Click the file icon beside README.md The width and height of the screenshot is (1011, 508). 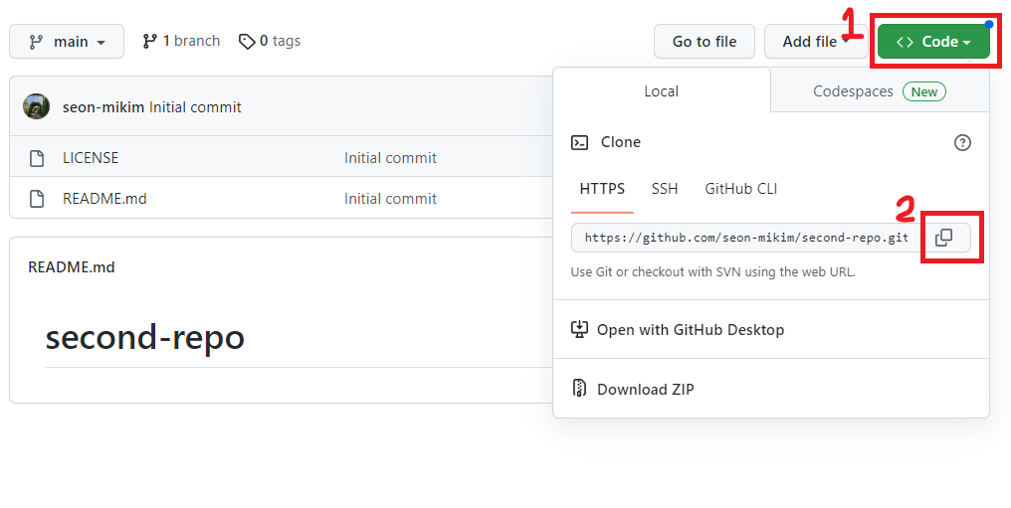click(37, 199)
